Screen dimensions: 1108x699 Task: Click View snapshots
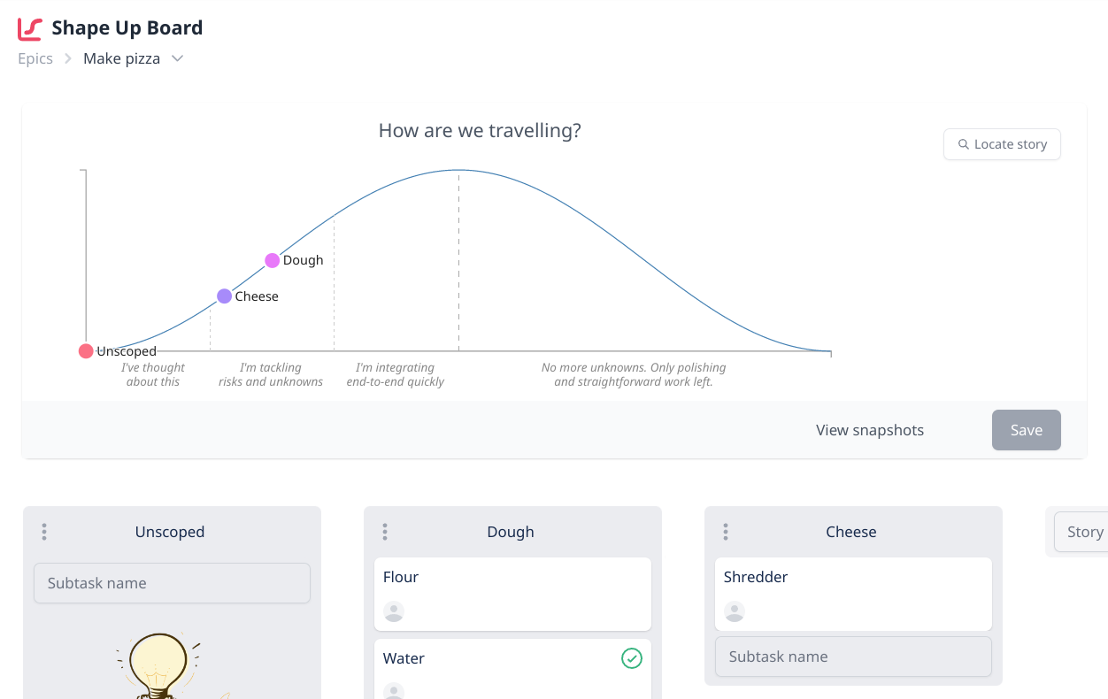tap(870, 430)
